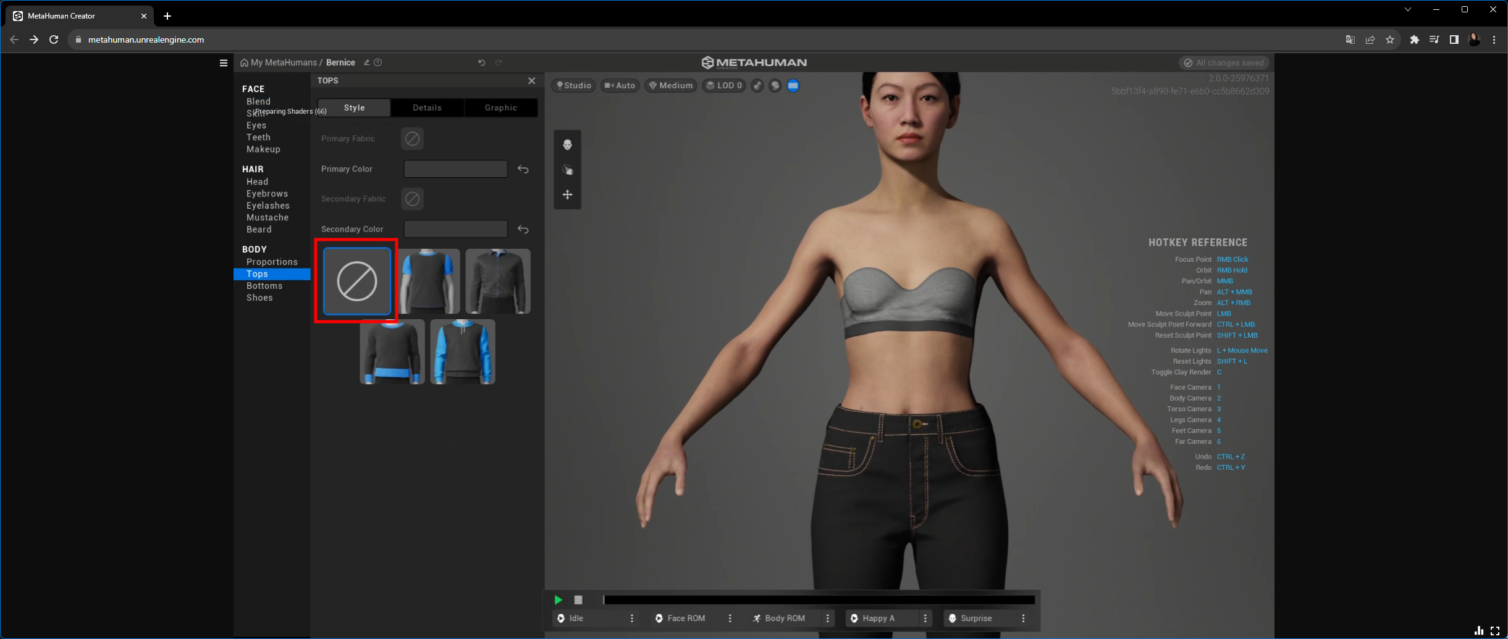This screenshot has height=639, width=1508.
Task: Open the LOD 0 dropdown
Action: pyautogui.click(x=724, y=86)
